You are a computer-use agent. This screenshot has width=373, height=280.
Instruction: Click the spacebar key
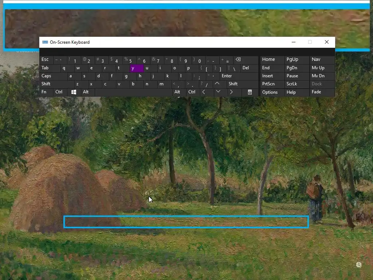(133, 92)
